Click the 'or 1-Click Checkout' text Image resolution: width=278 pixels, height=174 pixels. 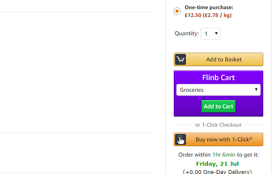[218, 125]
